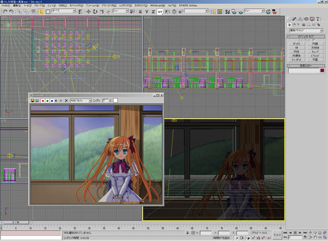Screen dimensions: 328x241
Task: Choose the Select Object arrow tool
Action: 41,12
